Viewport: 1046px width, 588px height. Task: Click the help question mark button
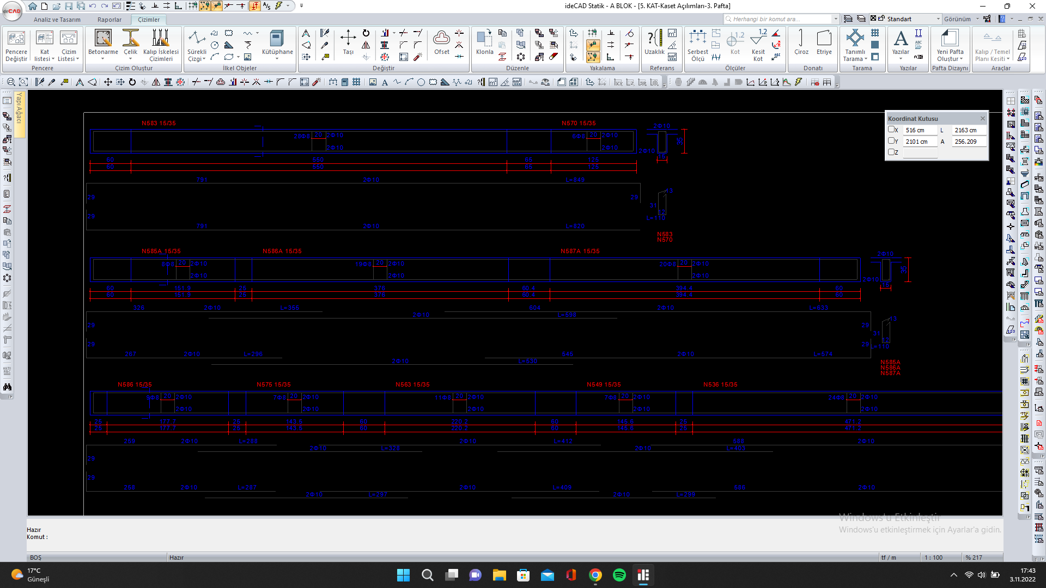click(x=1002, y=19)
